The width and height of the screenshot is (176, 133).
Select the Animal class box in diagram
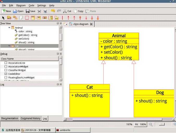pos(119,46)
